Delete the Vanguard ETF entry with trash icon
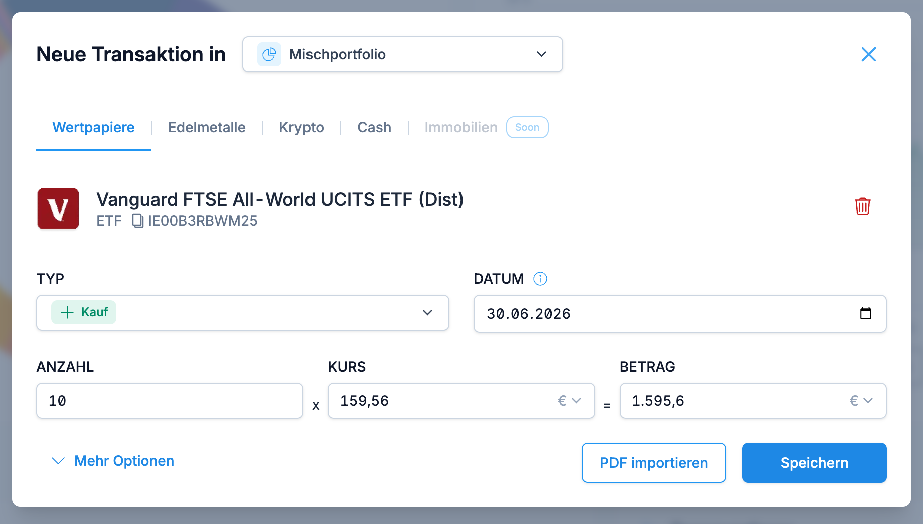Image resolution: width=923 pixels, height=524 pixels. click(x=862, y=206)
